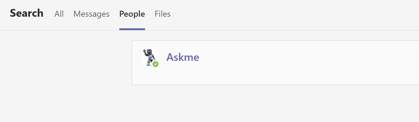The image size is (419, 122).
Task: Click the Search heading
Action: pos(27,13)
